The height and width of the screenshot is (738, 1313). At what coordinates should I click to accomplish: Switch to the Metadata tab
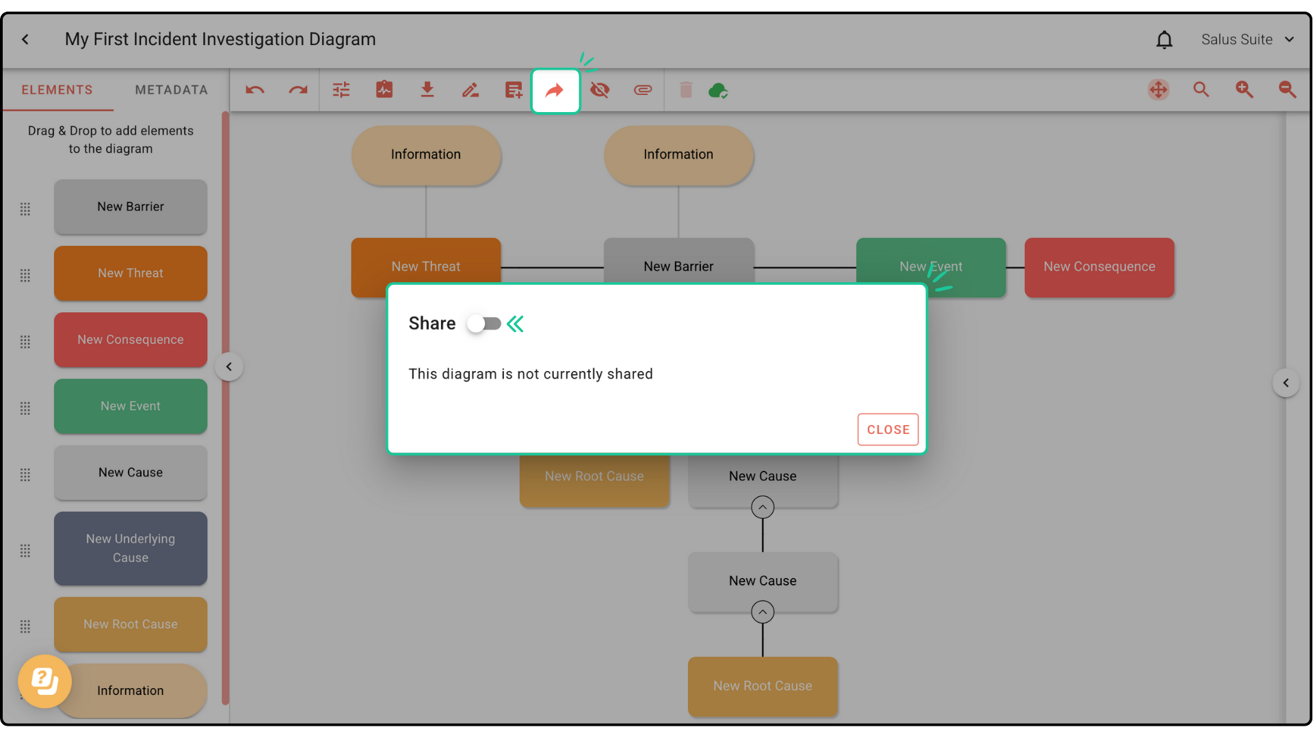(171, 90)
